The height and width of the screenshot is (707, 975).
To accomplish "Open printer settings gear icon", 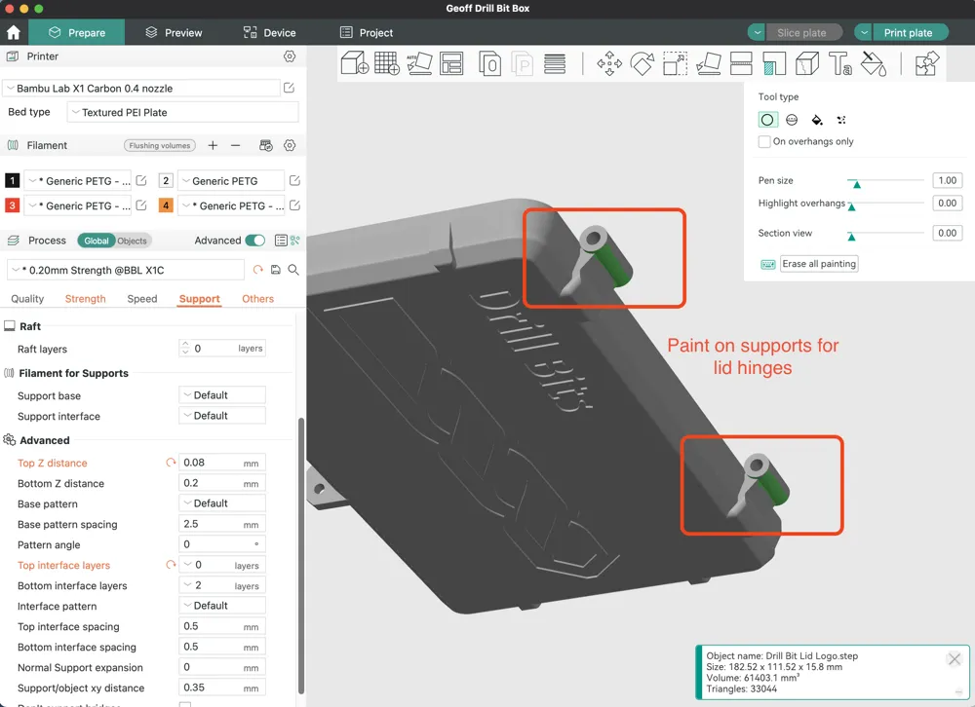I will pos(290,56).
